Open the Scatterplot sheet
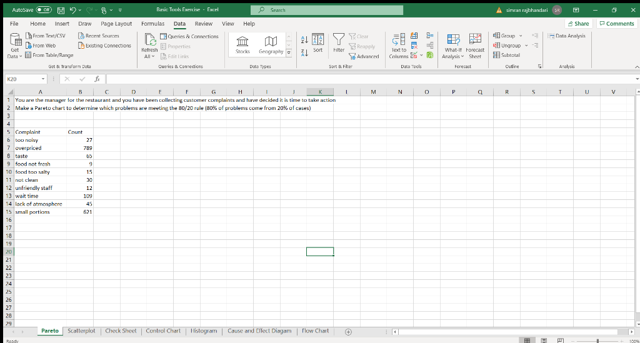 coord(81,331)
